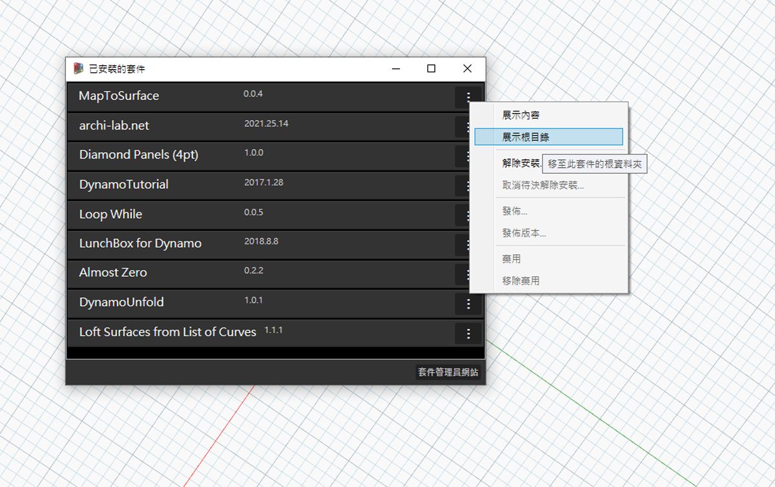Click version 1.0.1 of DynamoUnfold
The height and width of the screenshot is (487, 775).
pyautogui.click(x=253, y=300)
